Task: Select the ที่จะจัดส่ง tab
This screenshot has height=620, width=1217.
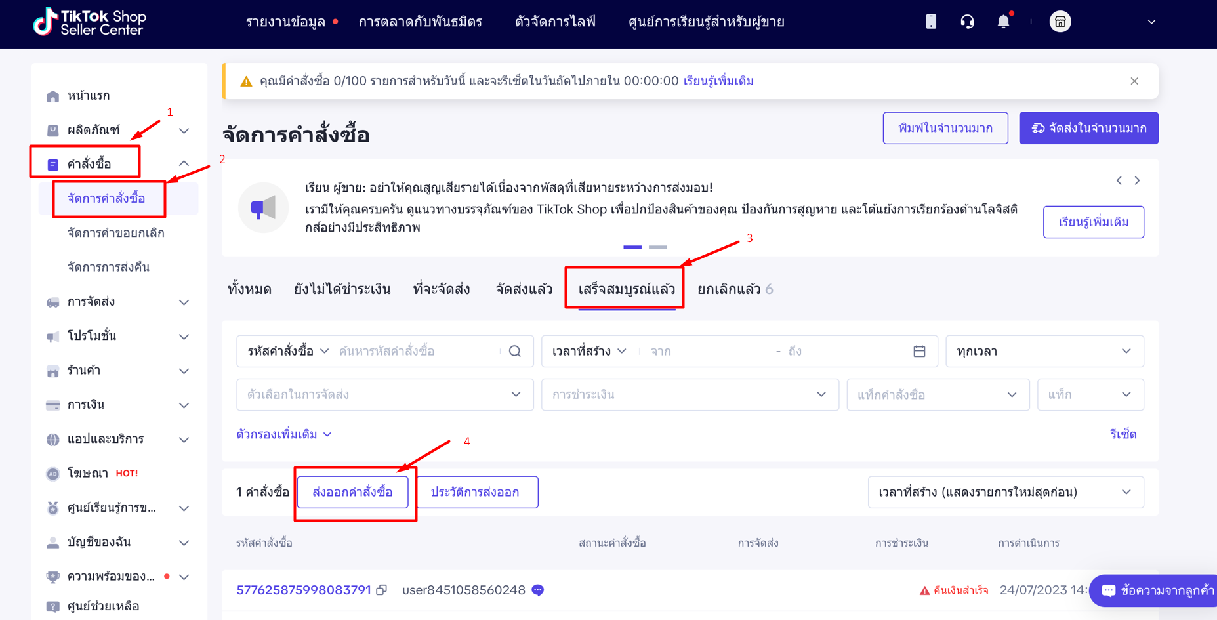Action: pyautogui.click(x=442, y=289)
